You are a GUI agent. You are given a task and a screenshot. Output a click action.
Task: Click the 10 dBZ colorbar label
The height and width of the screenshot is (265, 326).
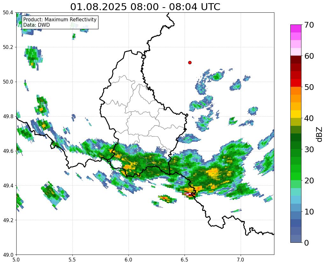tap(308, 212)
